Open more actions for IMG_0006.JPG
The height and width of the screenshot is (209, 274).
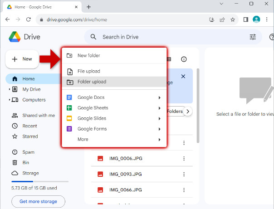click(184, 158)
